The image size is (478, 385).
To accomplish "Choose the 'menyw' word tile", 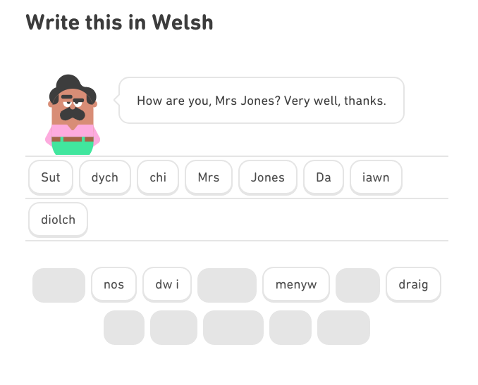I will click(x=296, y=285).
